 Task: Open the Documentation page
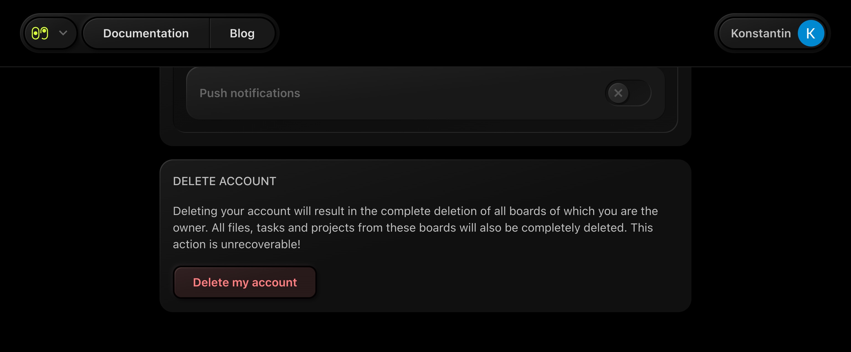point(146,33)
